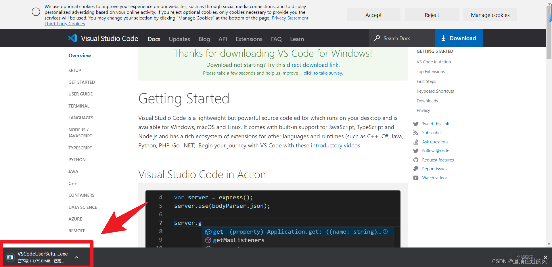Image resolution: width=552 pixels, height=267 pixels.
Task: Open the download item options chevron
Action: (77, 257)
